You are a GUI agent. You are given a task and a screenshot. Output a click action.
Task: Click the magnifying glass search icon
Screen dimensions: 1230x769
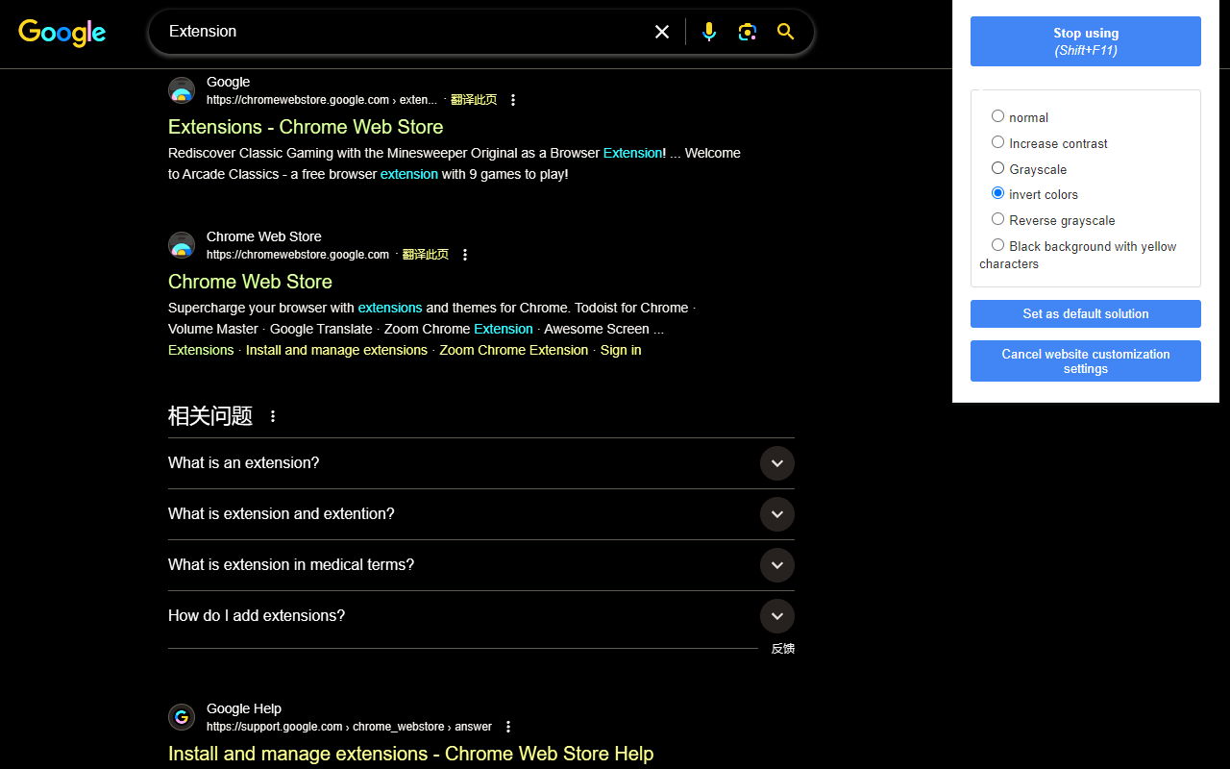[786, 32]
